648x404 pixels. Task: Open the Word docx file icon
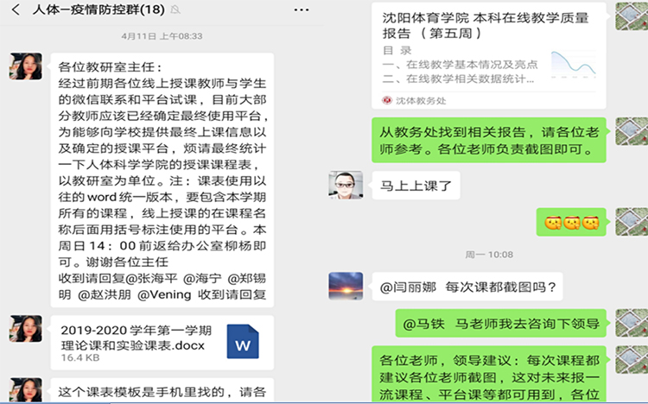click(x=243, y=342)
